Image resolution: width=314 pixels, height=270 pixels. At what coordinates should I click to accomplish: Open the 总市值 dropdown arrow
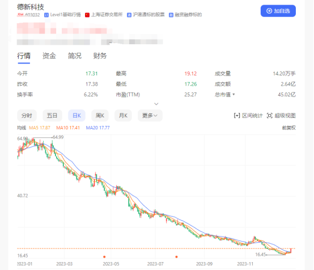(x=234, y=94)
